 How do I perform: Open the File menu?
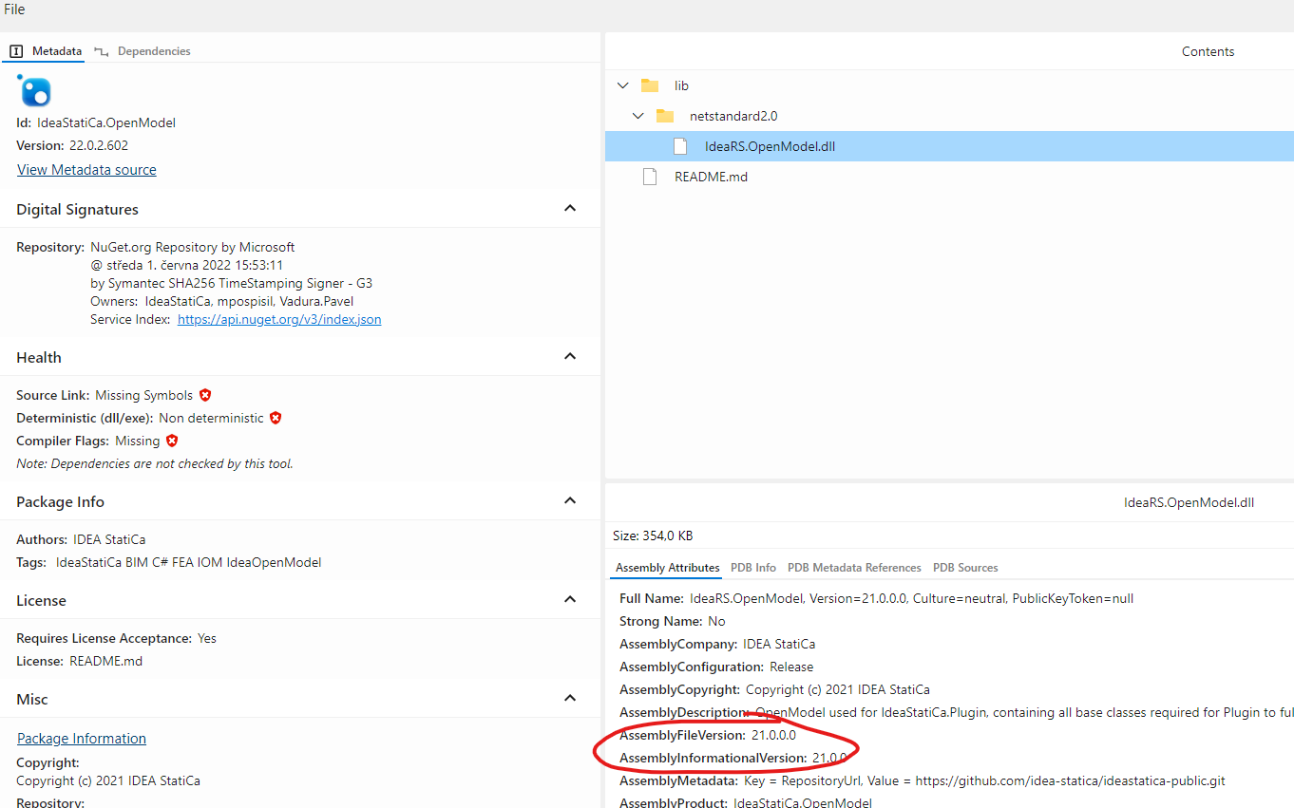(x=14, y=9)
